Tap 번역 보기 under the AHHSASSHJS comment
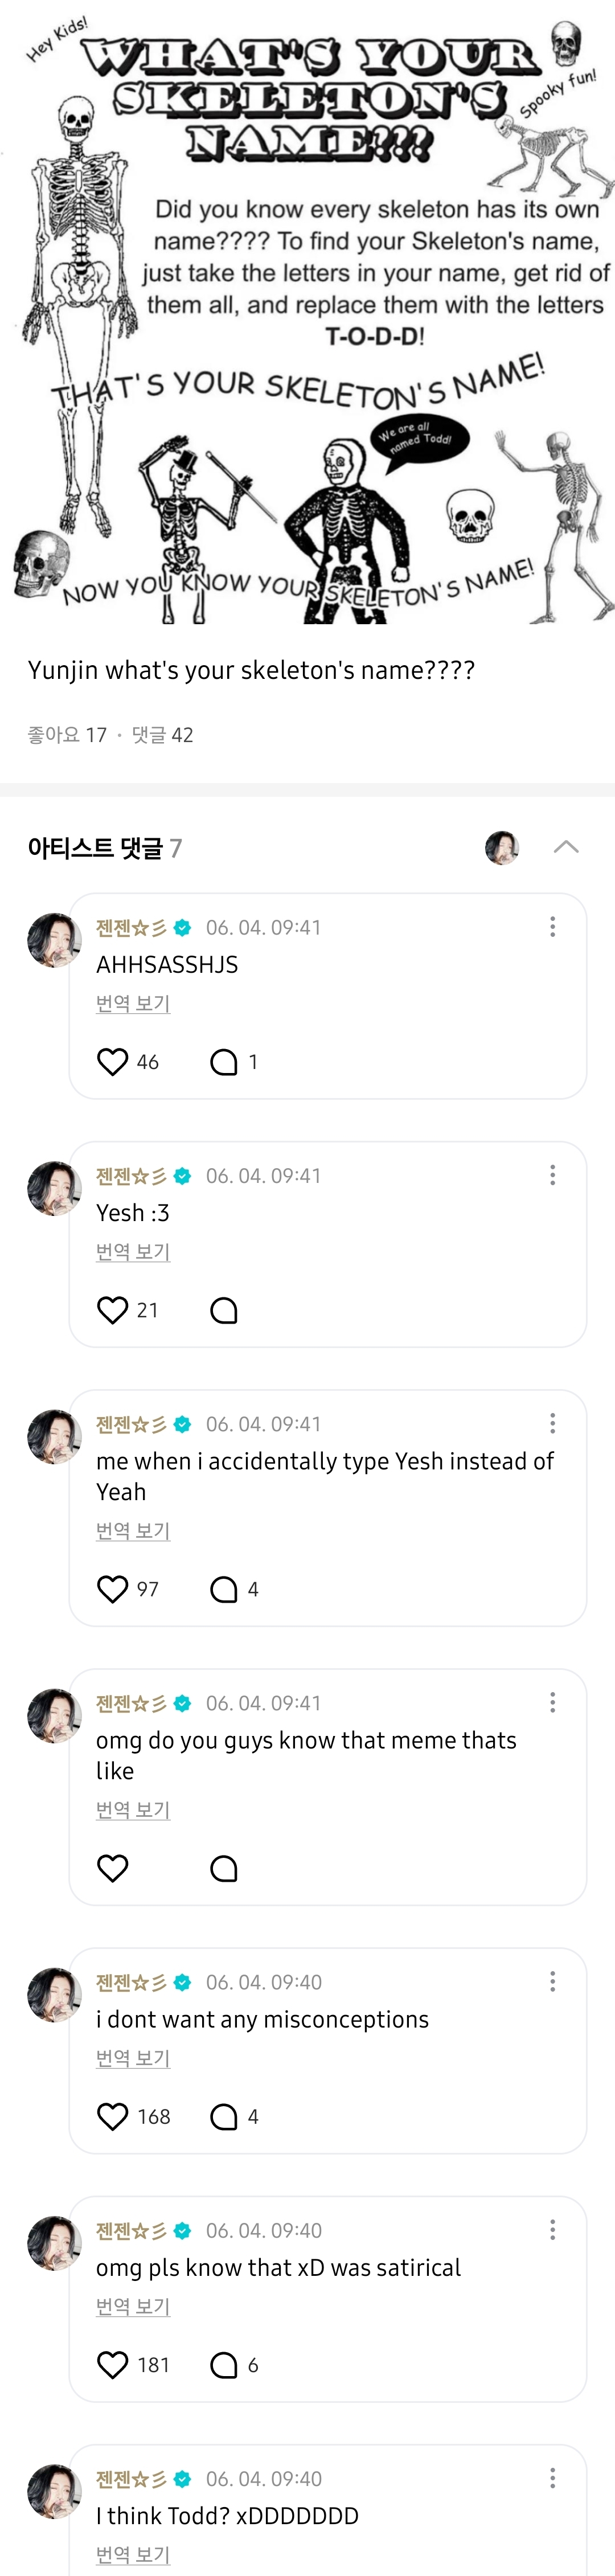Viewport: 615px width, 2576px height. click(133, 1003)
